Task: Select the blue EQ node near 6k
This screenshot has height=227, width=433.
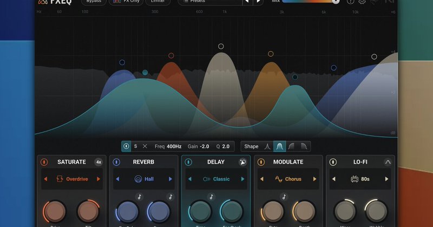Action: (333, 68)
